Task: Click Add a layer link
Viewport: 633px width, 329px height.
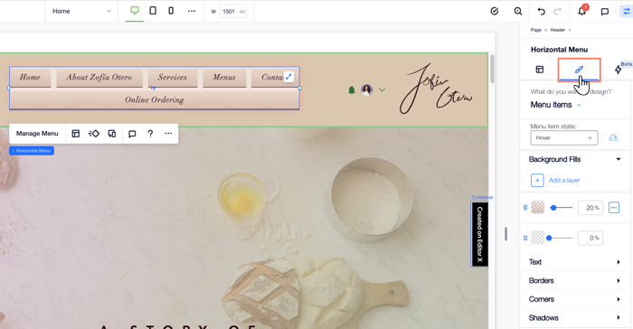Action: (x=564, y=181)
